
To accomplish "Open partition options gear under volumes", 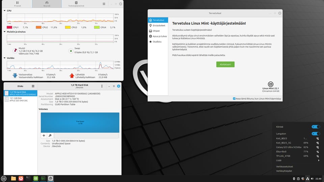I will pyautogui.click(x=50, y=135).
